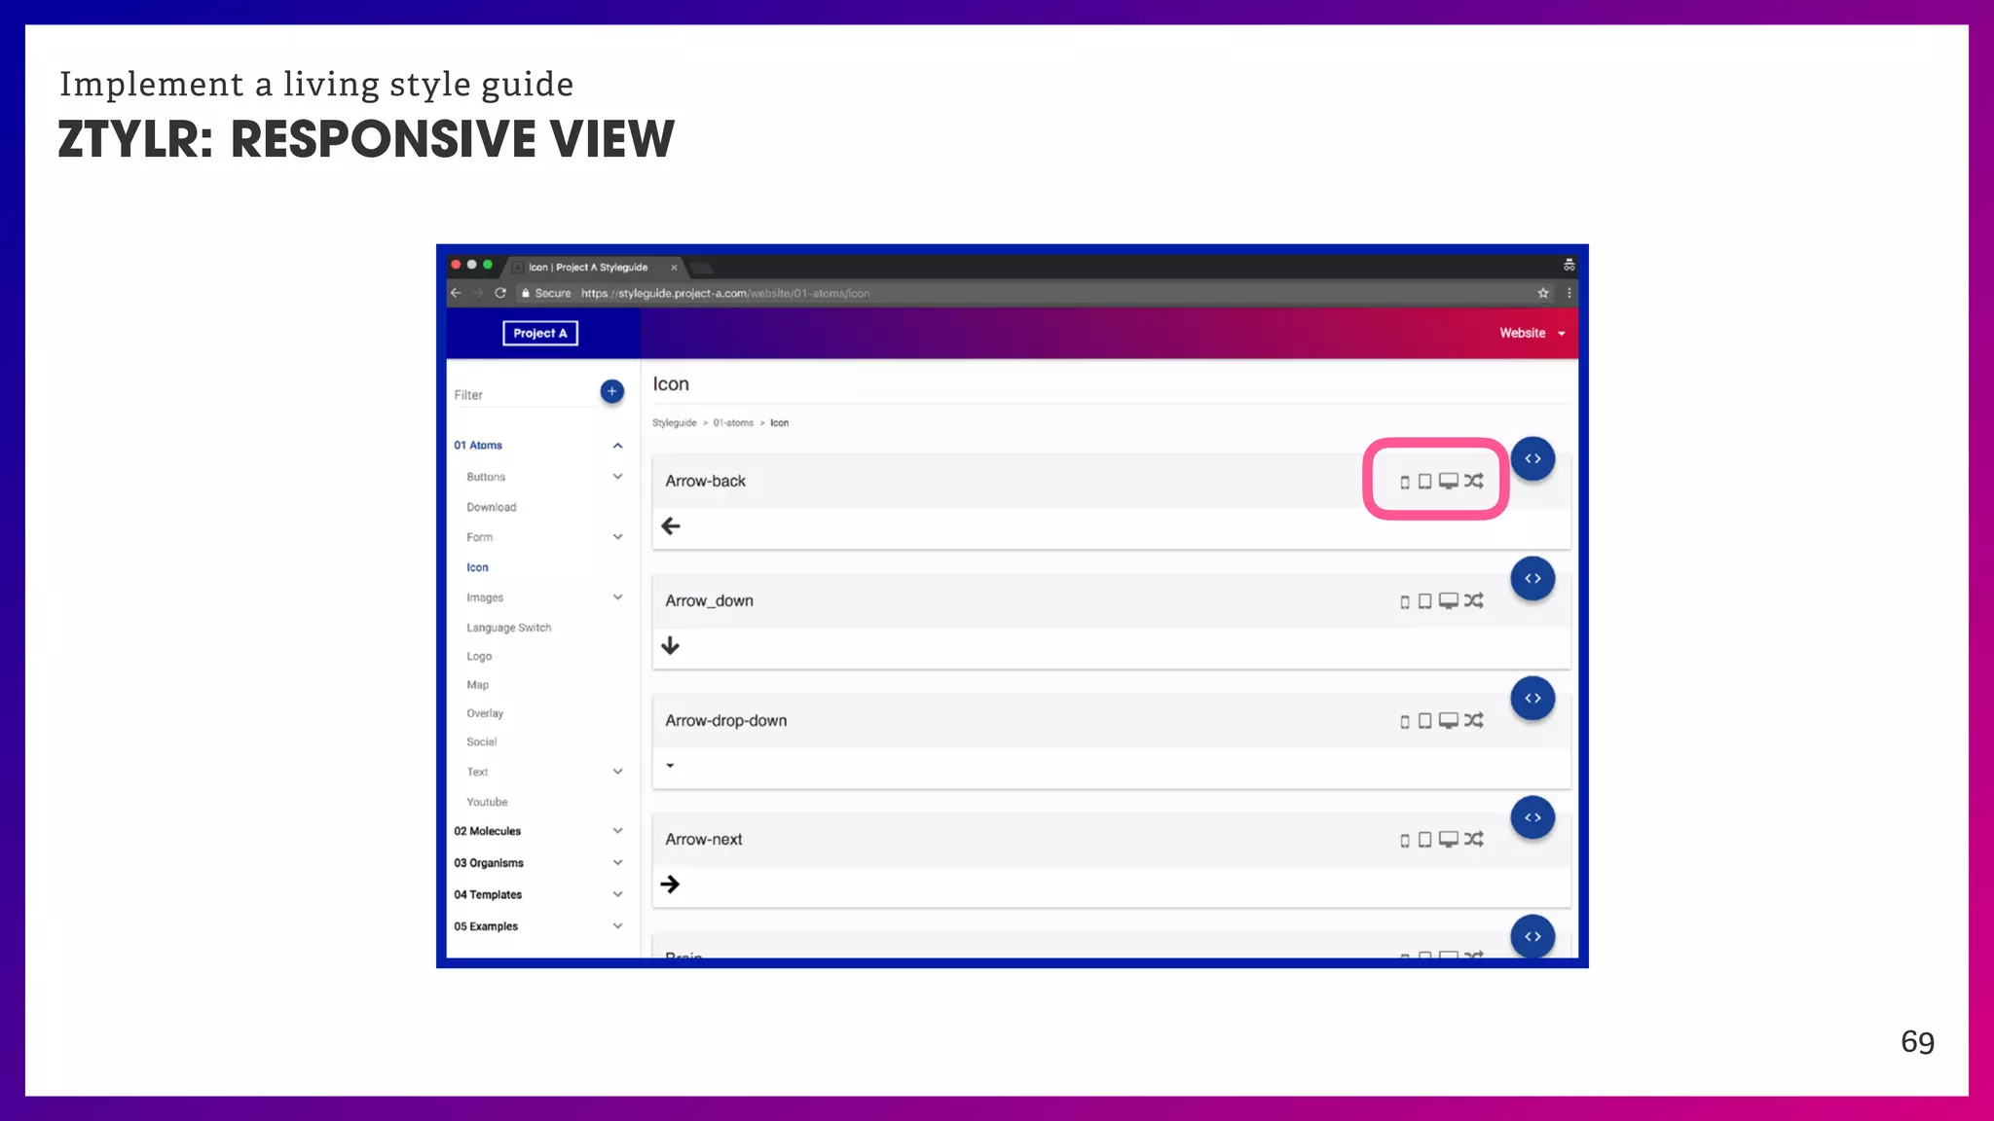The width and height of the screenshot is (1994, 1121).
Task: Select desktop view icon for Arrow_down
Action: point(1449,600)
